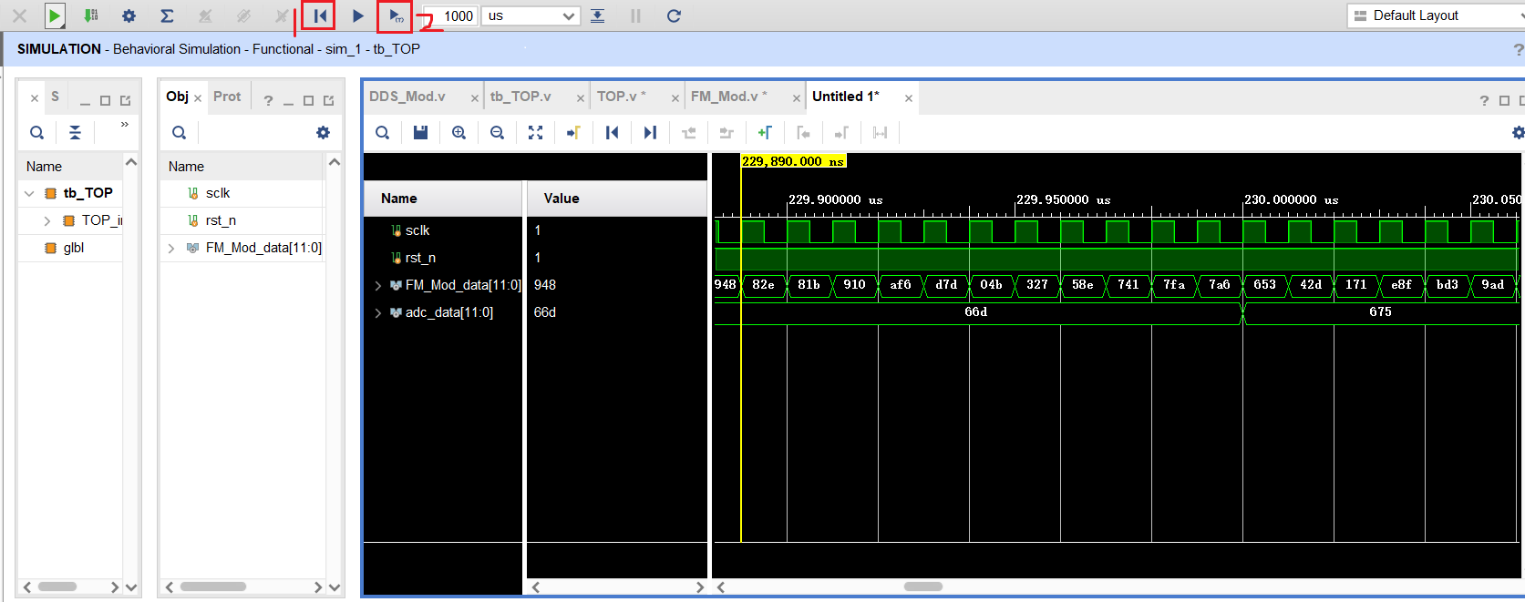Collapse the tb_TOP scope tree node
This screenshot has height=602, width=1525.
coord(29,193)
